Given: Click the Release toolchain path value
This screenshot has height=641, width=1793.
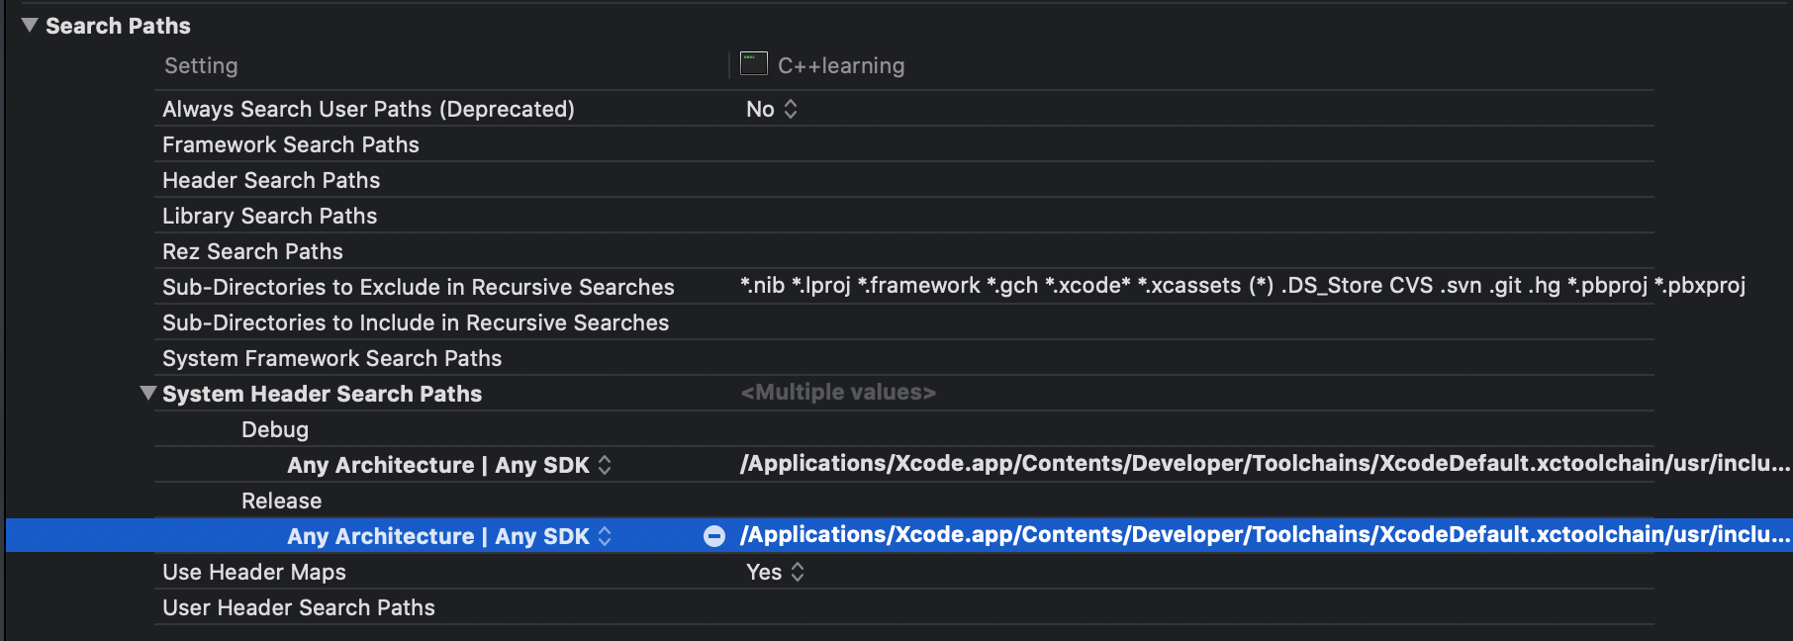Looking at the screenshot, I should 1265,535.
